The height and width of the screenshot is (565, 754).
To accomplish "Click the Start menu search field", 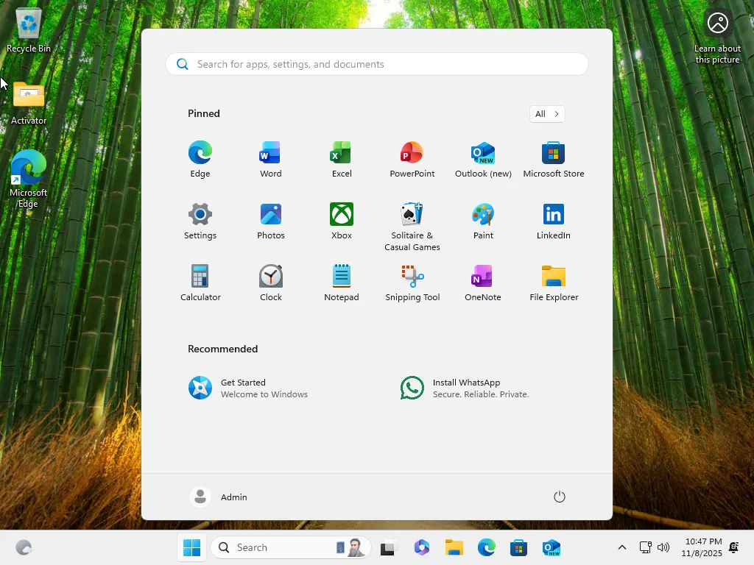I will (x=377, y=65).
